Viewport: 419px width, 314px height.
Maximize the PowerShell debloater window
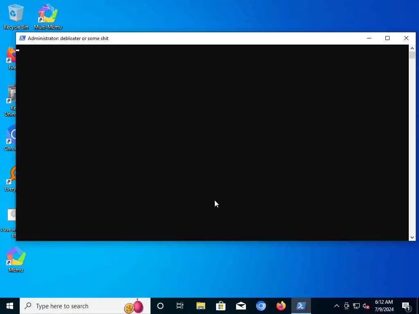pyautogui.click(x=387, y=38)
